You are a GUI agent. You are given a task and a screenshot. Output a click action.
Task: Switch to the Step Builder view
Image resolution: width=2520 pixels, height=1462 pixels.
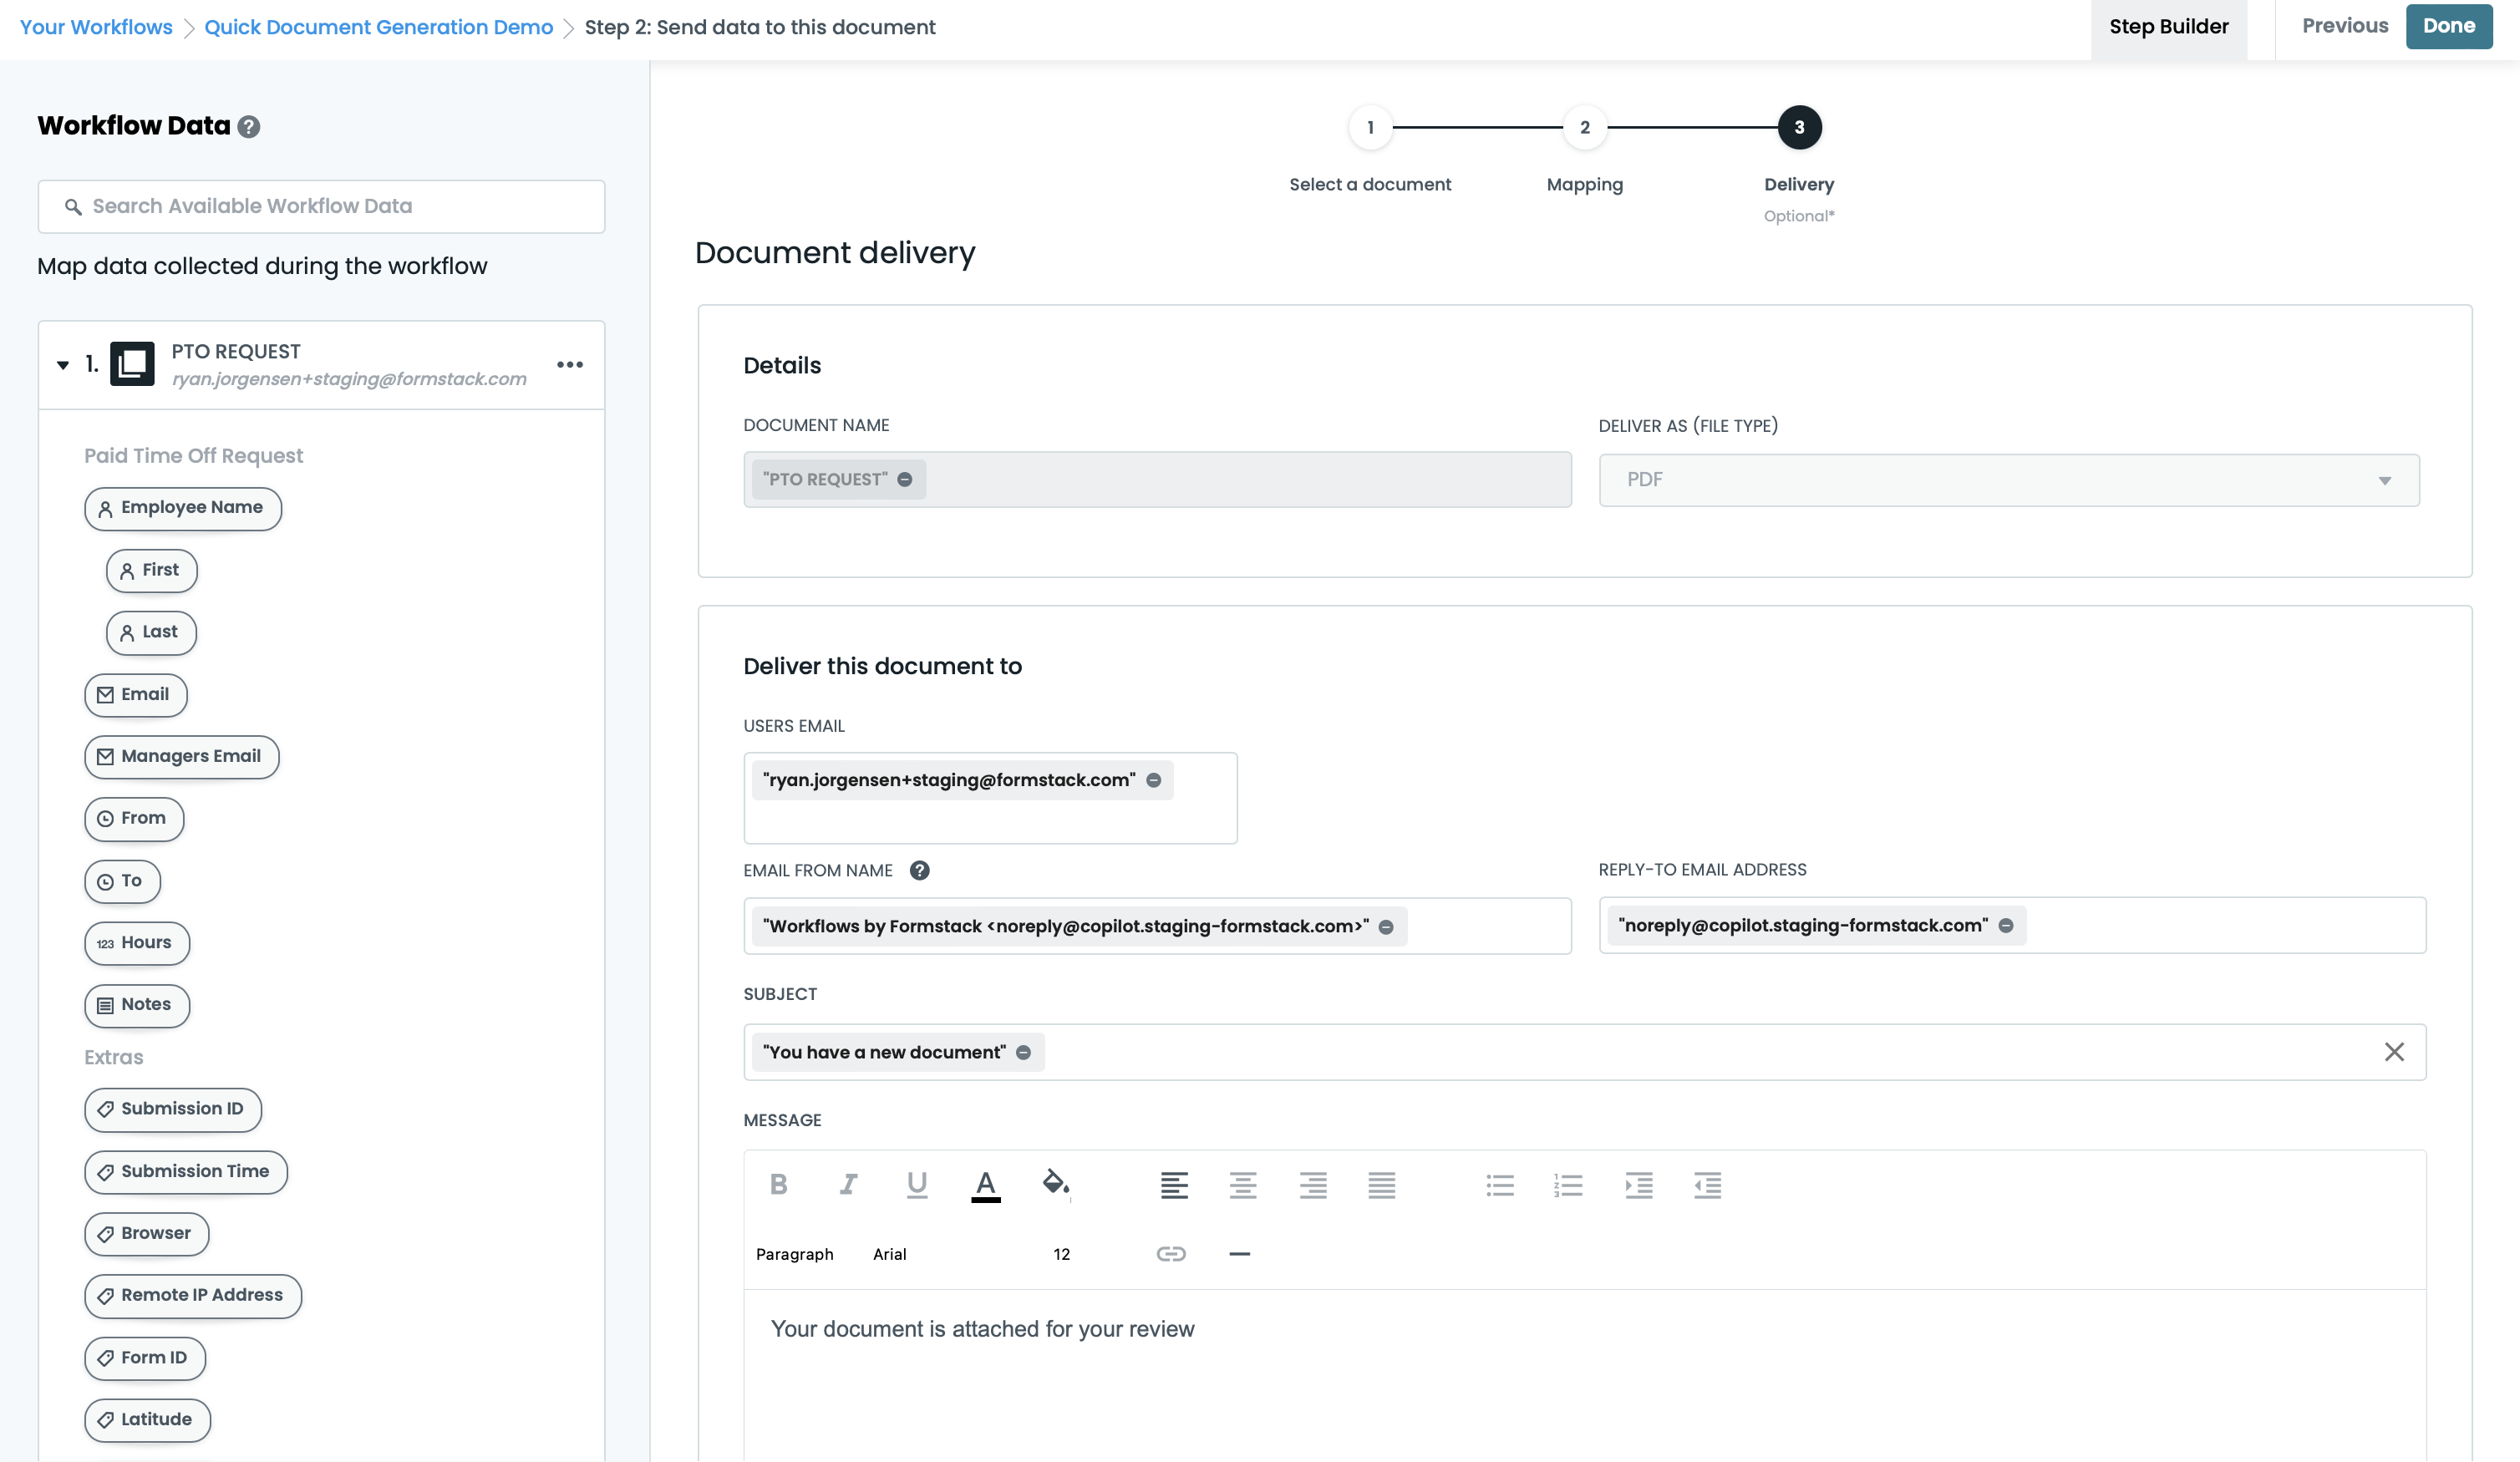[x=2168, y=26]
